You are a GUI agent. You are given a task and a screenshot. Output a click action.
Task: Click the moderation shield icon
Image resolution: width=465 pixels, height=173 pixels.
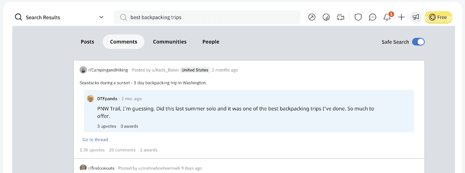358,17
